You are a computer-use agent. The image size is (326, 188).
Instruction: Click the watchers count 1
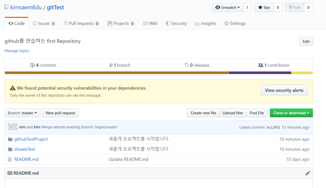point(247,7)
